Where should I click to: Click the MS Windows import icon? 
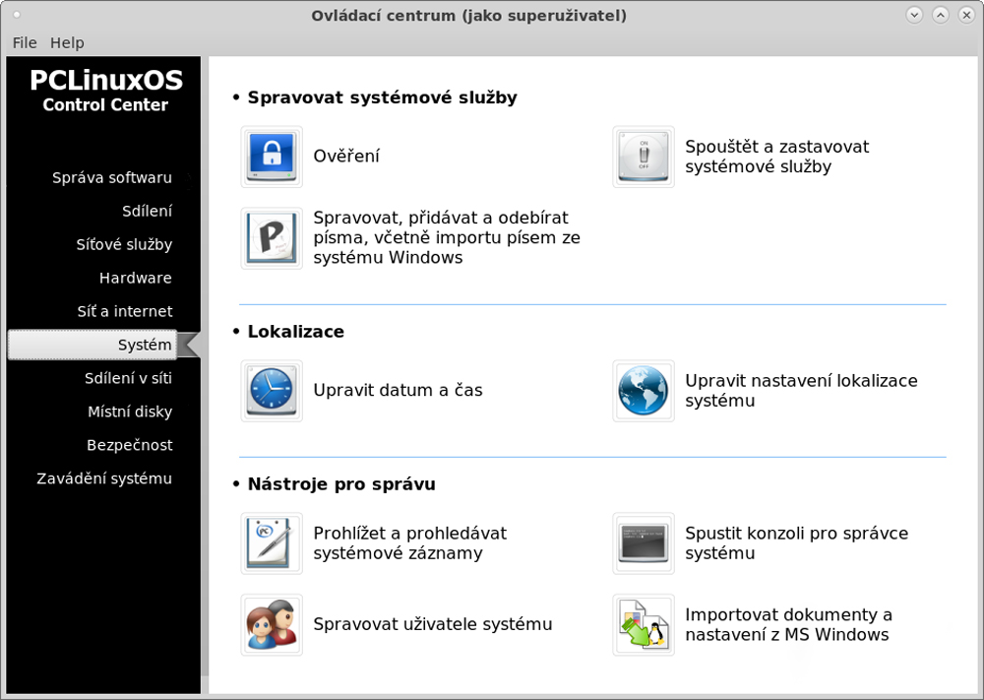click(644, 625)
